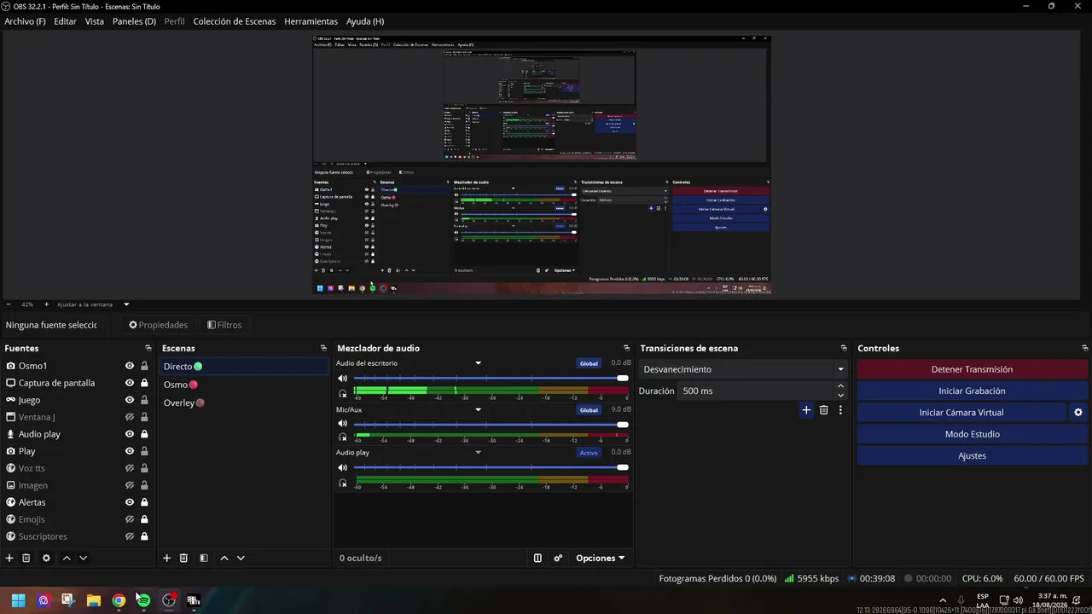Open the Vista menu

95,21
